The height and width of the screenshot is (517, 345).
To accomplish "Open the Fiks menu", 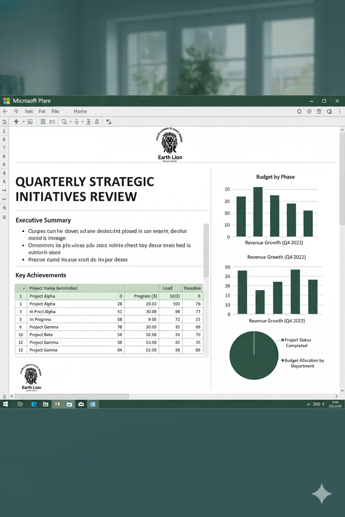I will 56,111.
